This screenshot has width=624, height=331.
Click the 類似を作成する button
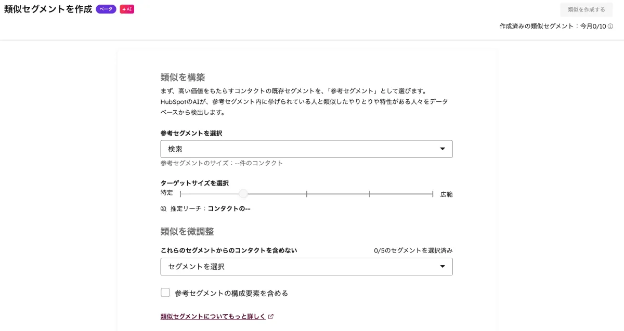pyautogui.click(x=586, y=9)
